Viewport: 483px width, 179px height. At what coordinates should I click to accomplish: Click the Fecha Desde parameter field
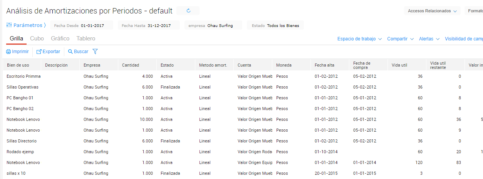pos(82,26)
